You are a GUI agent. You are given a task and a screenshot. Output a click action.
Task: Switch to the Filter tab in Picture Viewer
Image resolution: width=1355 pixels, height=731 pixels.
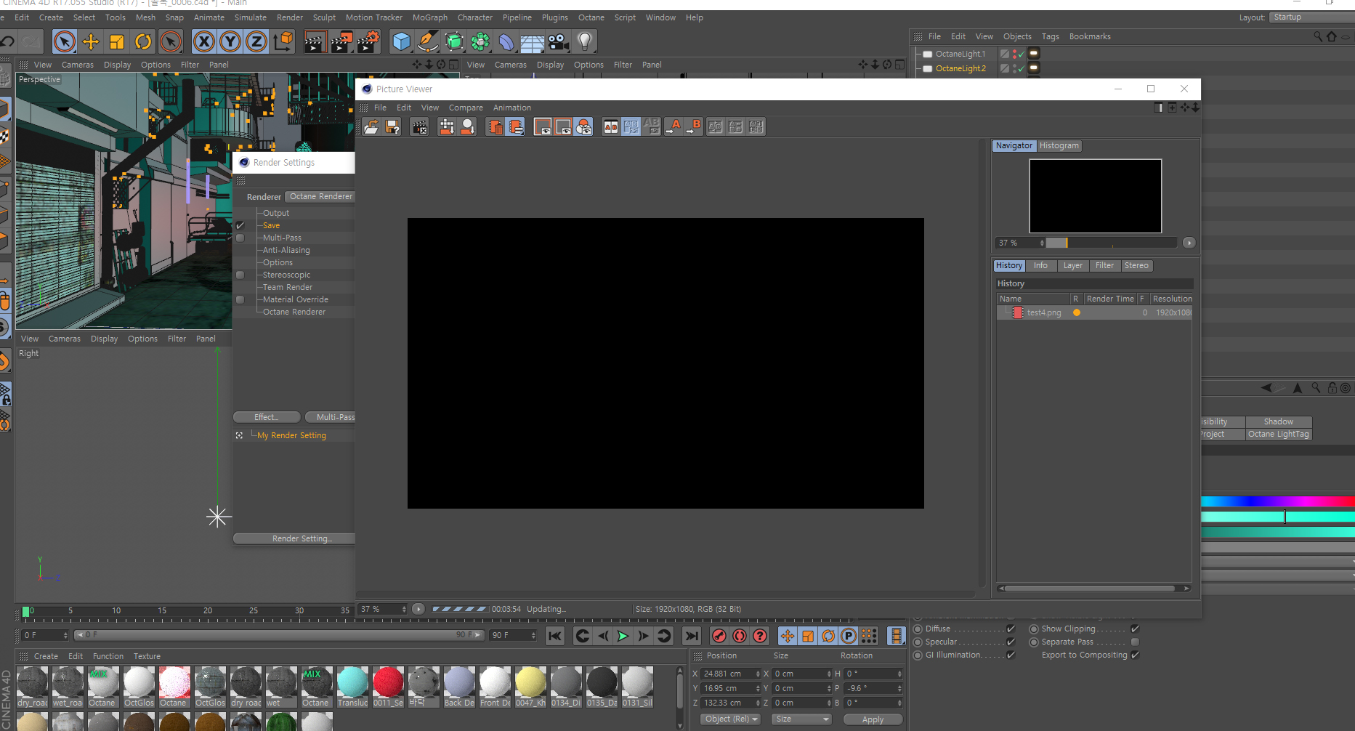pyautogui.click(x=1104, y=265)
